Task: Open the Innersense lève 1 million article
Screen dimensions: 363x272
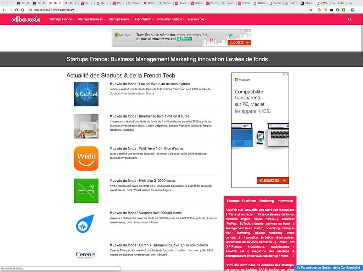Action: pos(150,116)
